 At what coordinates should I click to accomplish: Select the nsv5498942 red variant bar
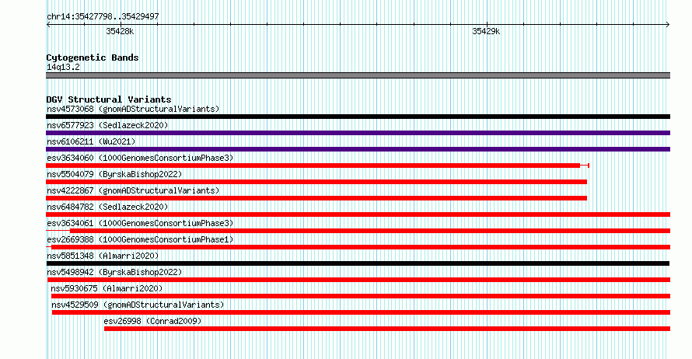358,280
